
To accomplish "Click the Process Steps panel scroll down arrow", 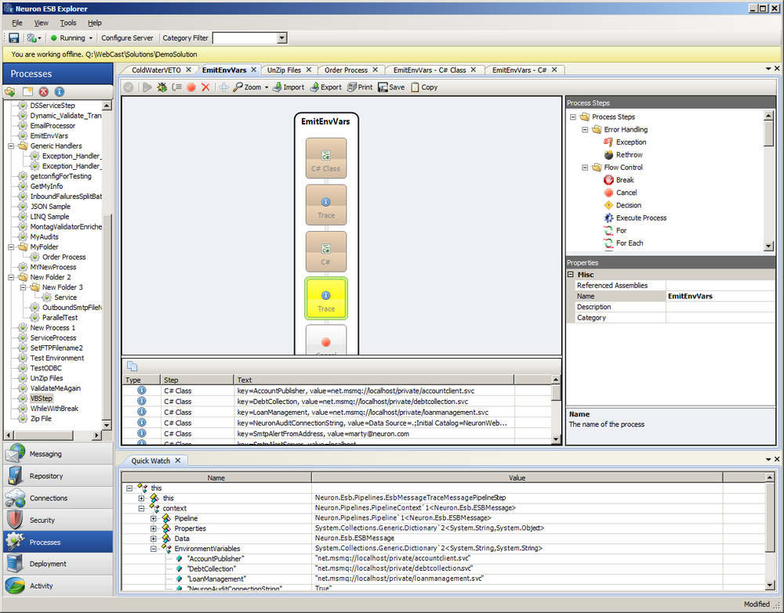I will click(768, 246).
